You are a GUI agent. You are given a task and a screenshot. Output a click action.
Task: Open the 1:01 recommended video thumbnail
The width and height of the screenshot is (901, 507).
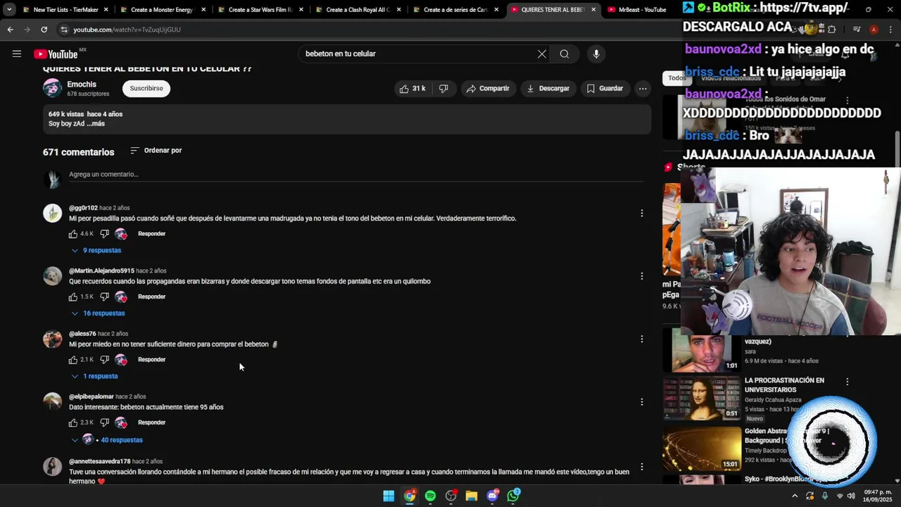(702, 350)
